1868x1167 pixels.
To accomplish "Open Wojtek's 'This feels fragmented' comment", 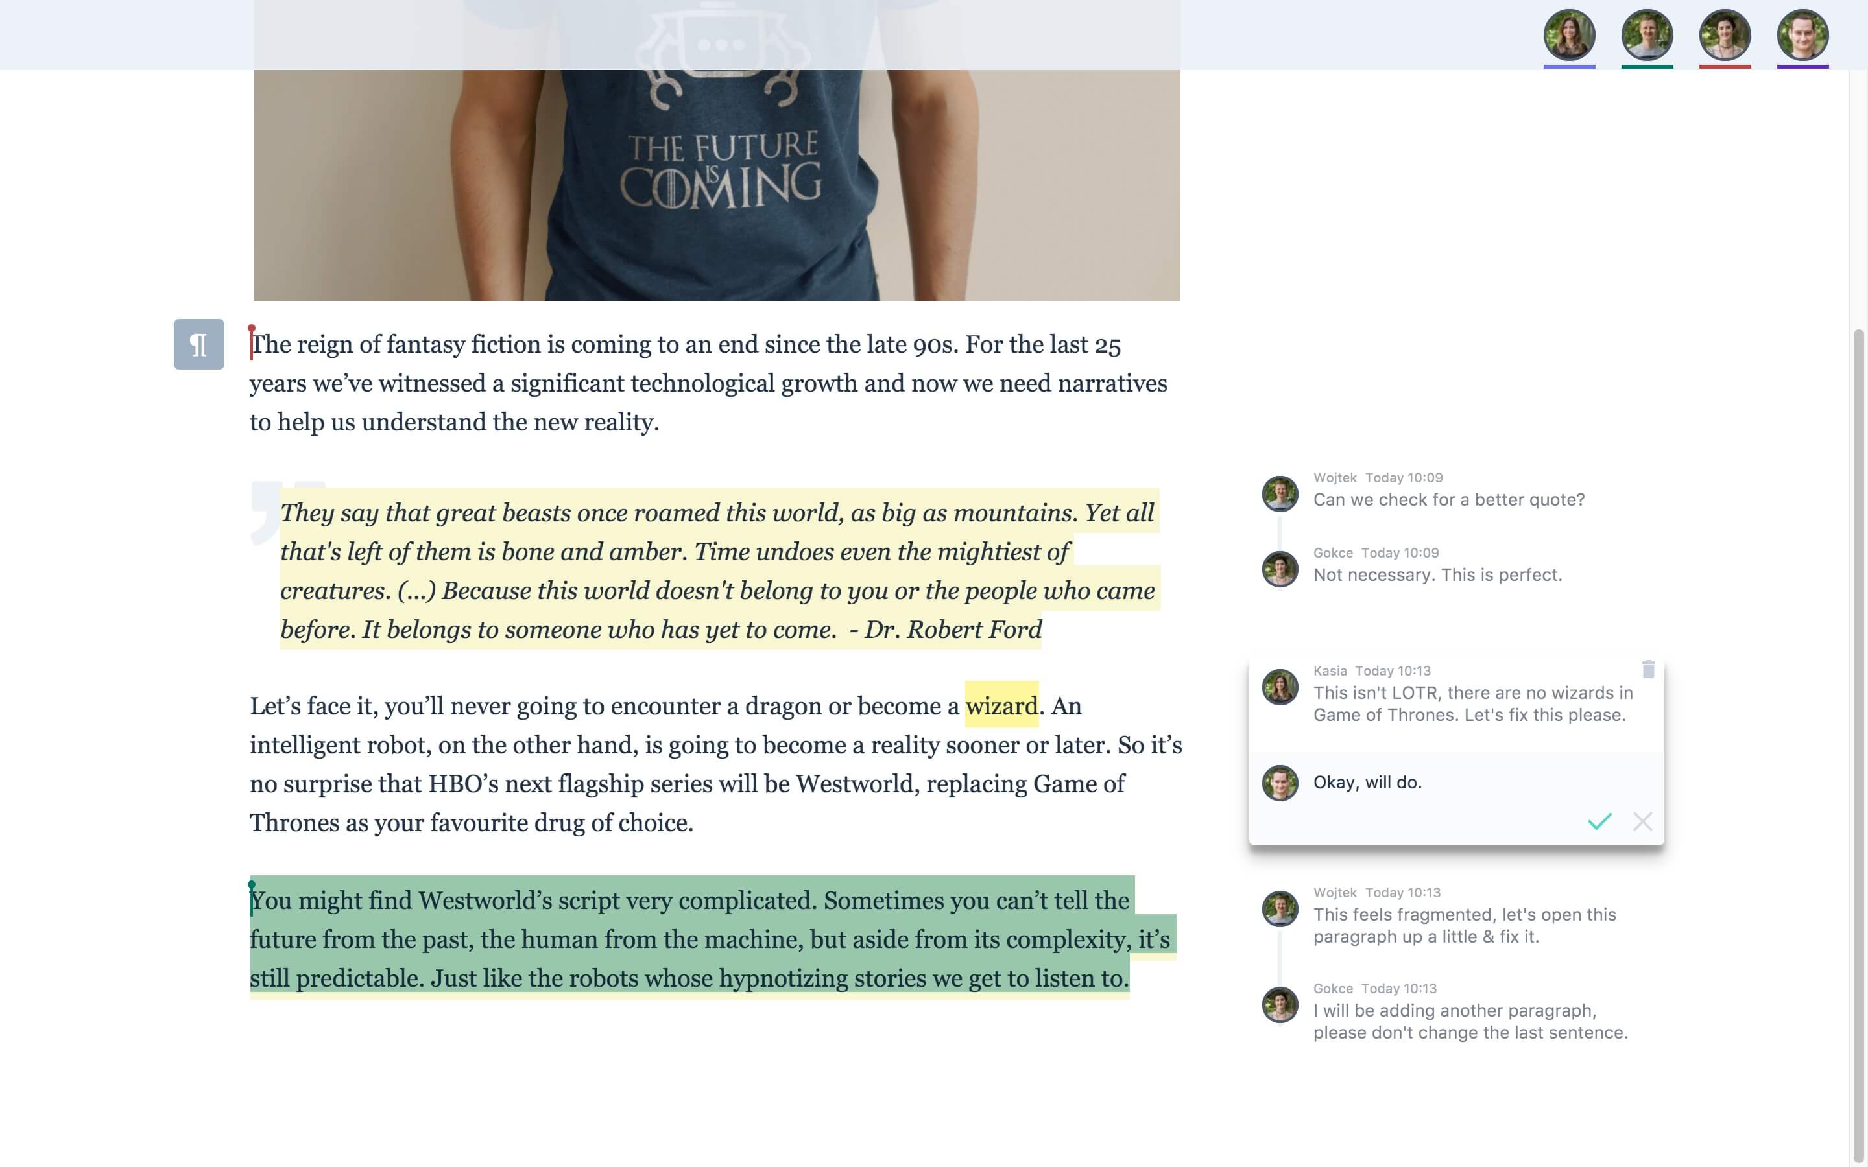I will [x=1465, y=925].
